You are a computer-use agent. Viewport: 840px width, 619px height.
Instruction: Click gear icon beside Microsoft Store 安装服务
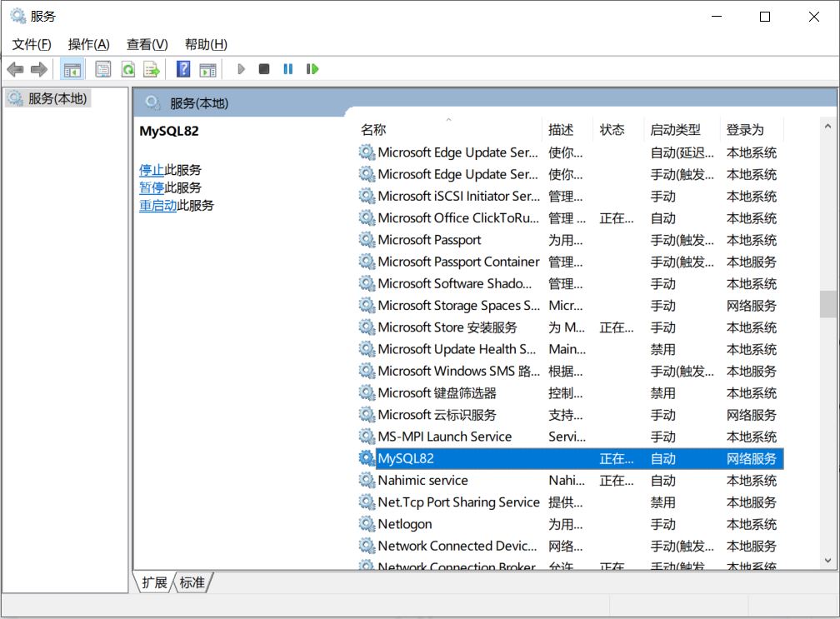click(367, 327)
